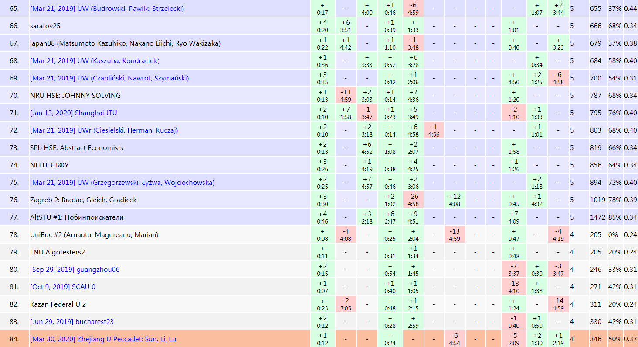The image size is (638, 347).
Task: Open the bucharest23 team link
Action: click(x=72, y=322)
